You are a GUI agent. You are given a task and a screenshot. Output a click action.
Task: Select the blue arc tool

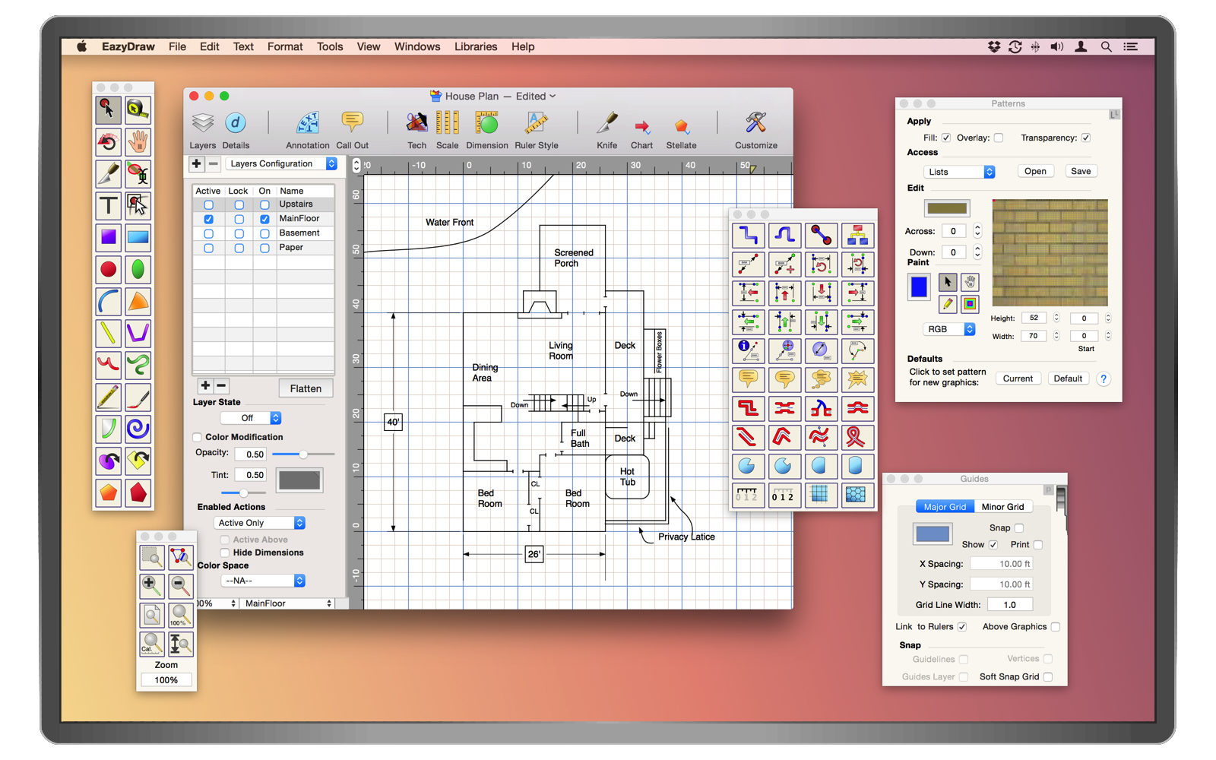click(108, 301)
